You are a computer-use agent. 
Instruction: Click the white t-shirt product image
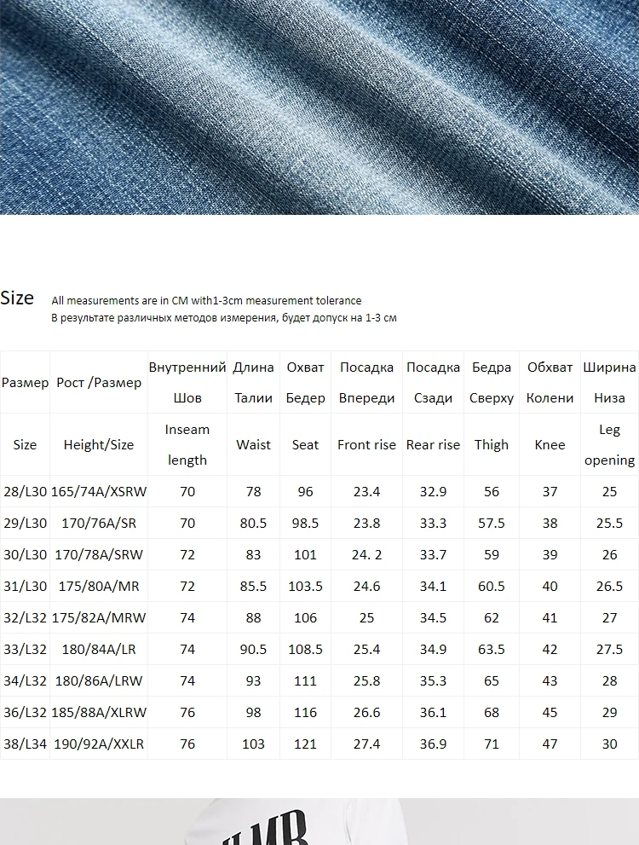click(319, 821)
